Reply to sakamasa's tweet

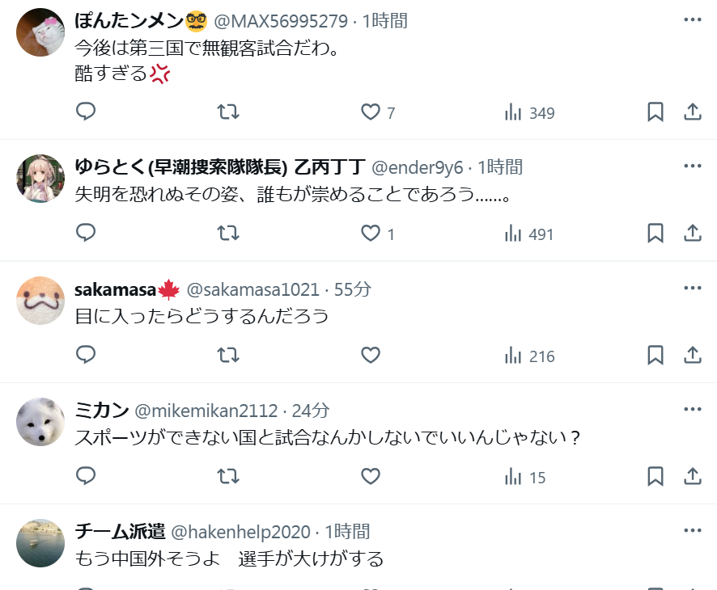[x=86, y=355]
